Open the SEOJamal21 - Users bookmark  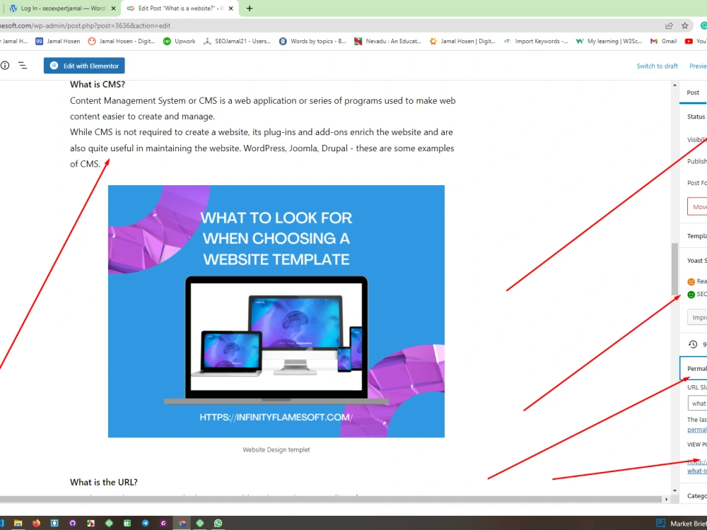pyautogui.click(x=237, y=41)
